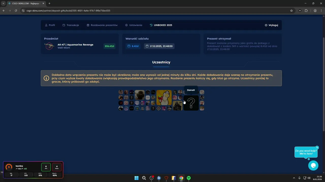Click the address bar URL
This screenshot has height=182, width=325.
[68, 11]
